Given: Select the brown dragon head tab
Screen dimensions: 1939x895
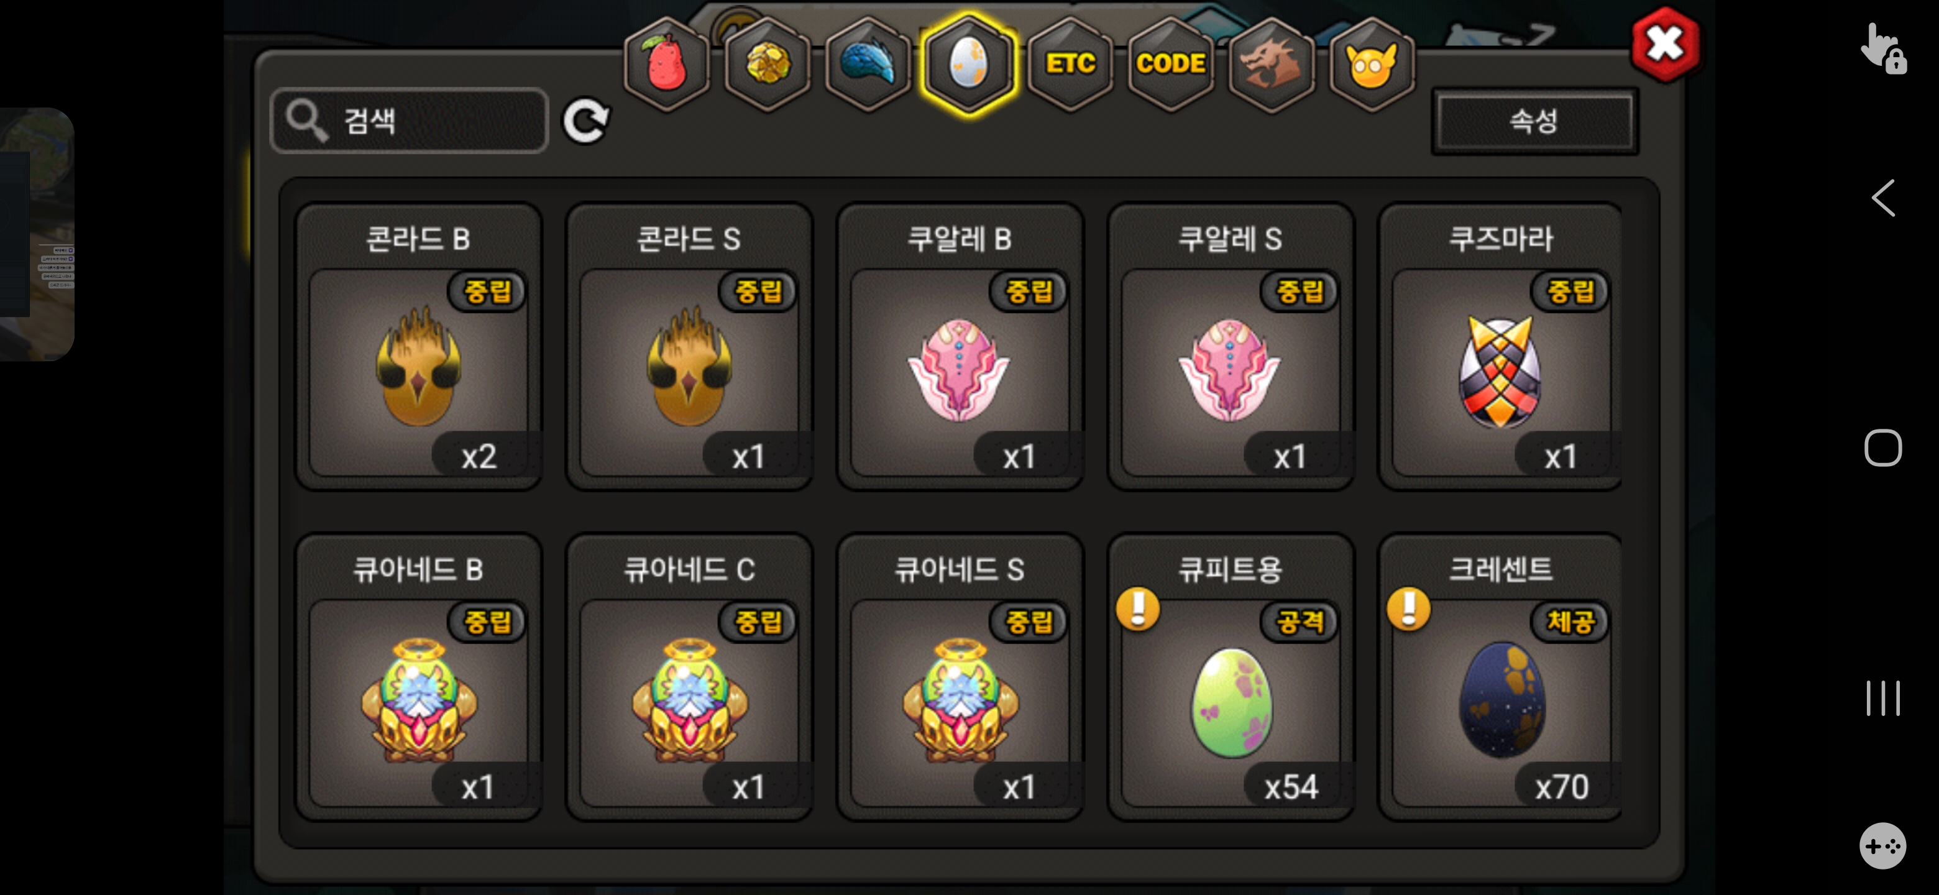Looking at the screenshot, I should tap(1272, 64).
